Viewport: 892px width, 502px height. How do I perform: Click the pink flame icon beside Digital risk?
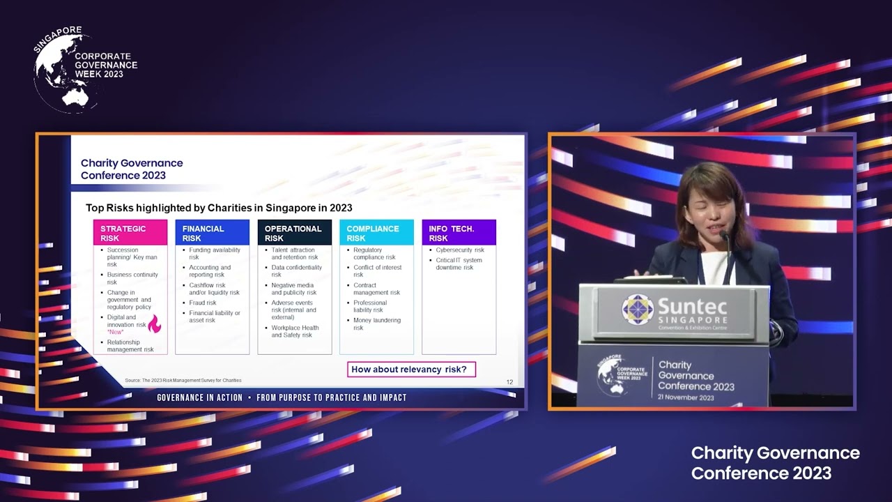154,323
